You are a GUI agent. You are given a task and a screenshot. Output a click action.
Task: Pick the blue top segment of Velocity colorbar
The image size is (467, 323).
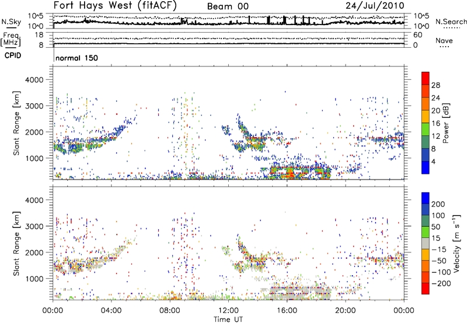[x=426, y=198]
